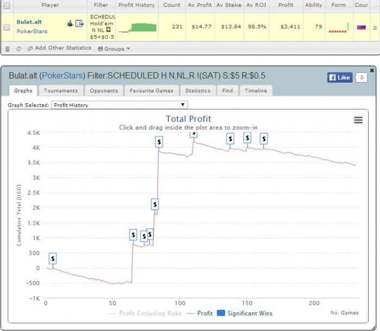Click the 98.5% average ROI value
This screenshot has height=331, width=380.
coord(257,27)
